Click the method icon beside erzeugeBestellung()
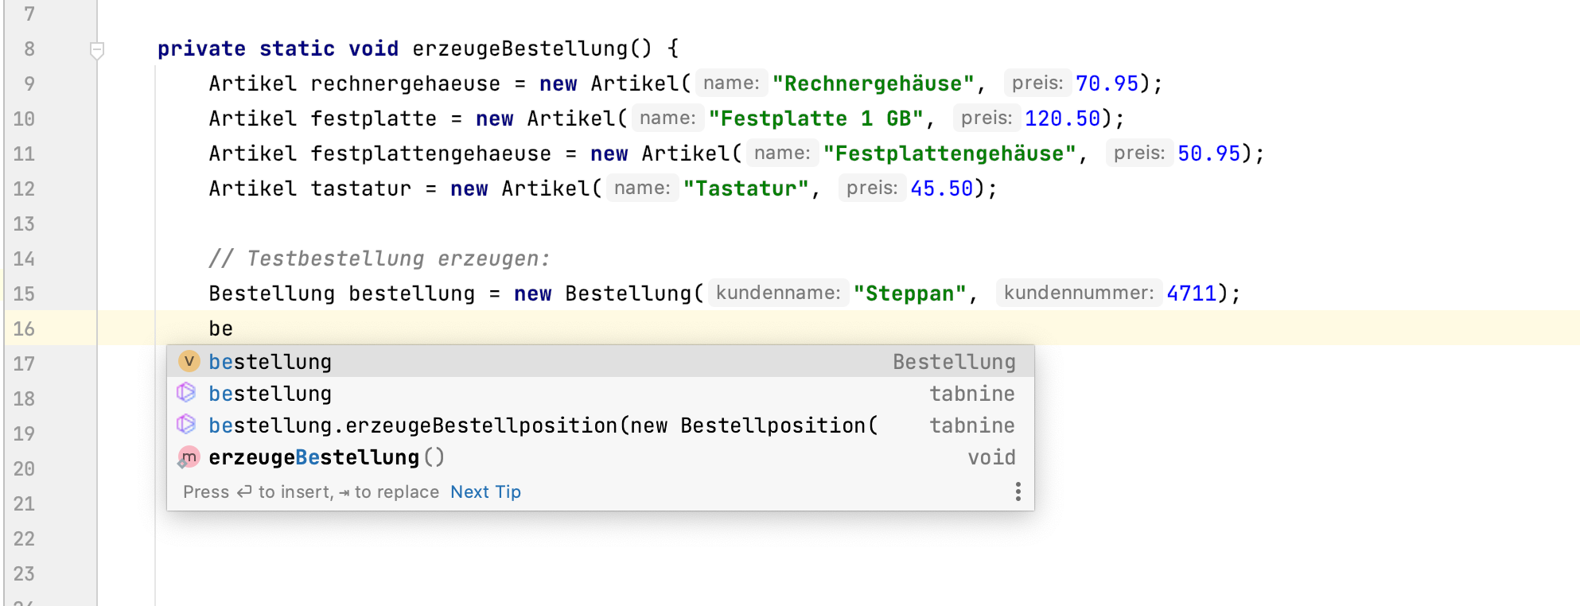This screenshot has height=606, width=1580. coord(189,457)
